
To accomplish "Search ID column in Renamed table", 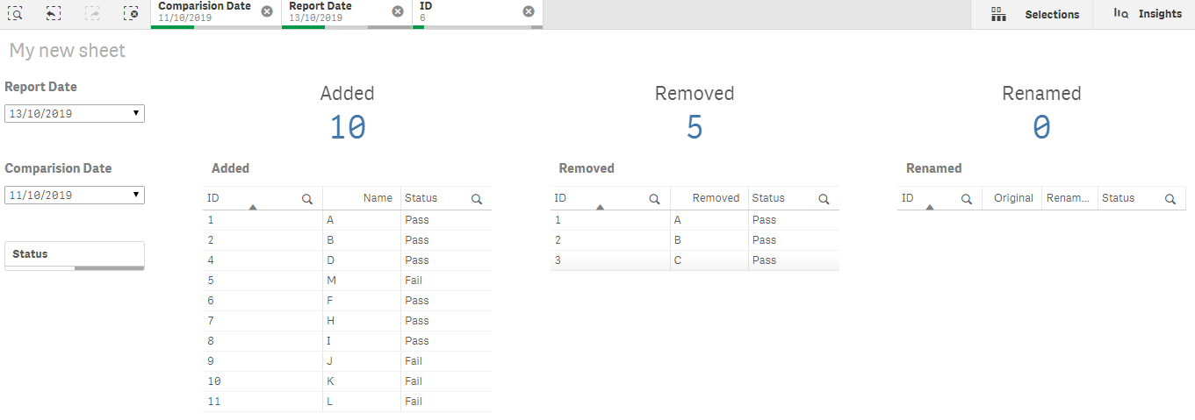I will coord(967,199).
